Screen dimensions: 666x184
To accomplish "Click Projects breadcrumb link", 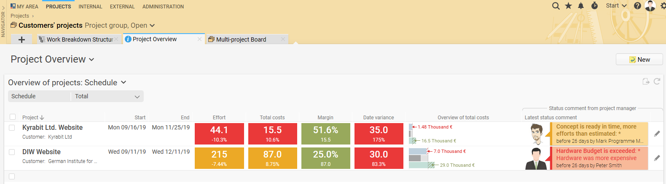I will click(x=20, y=16).
